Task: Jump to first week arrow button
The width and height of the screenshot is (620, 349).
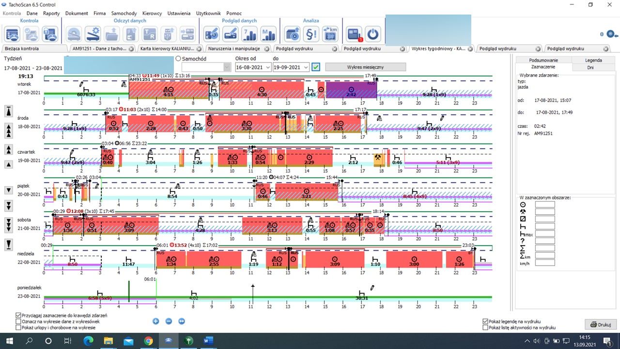Action: 9,111
